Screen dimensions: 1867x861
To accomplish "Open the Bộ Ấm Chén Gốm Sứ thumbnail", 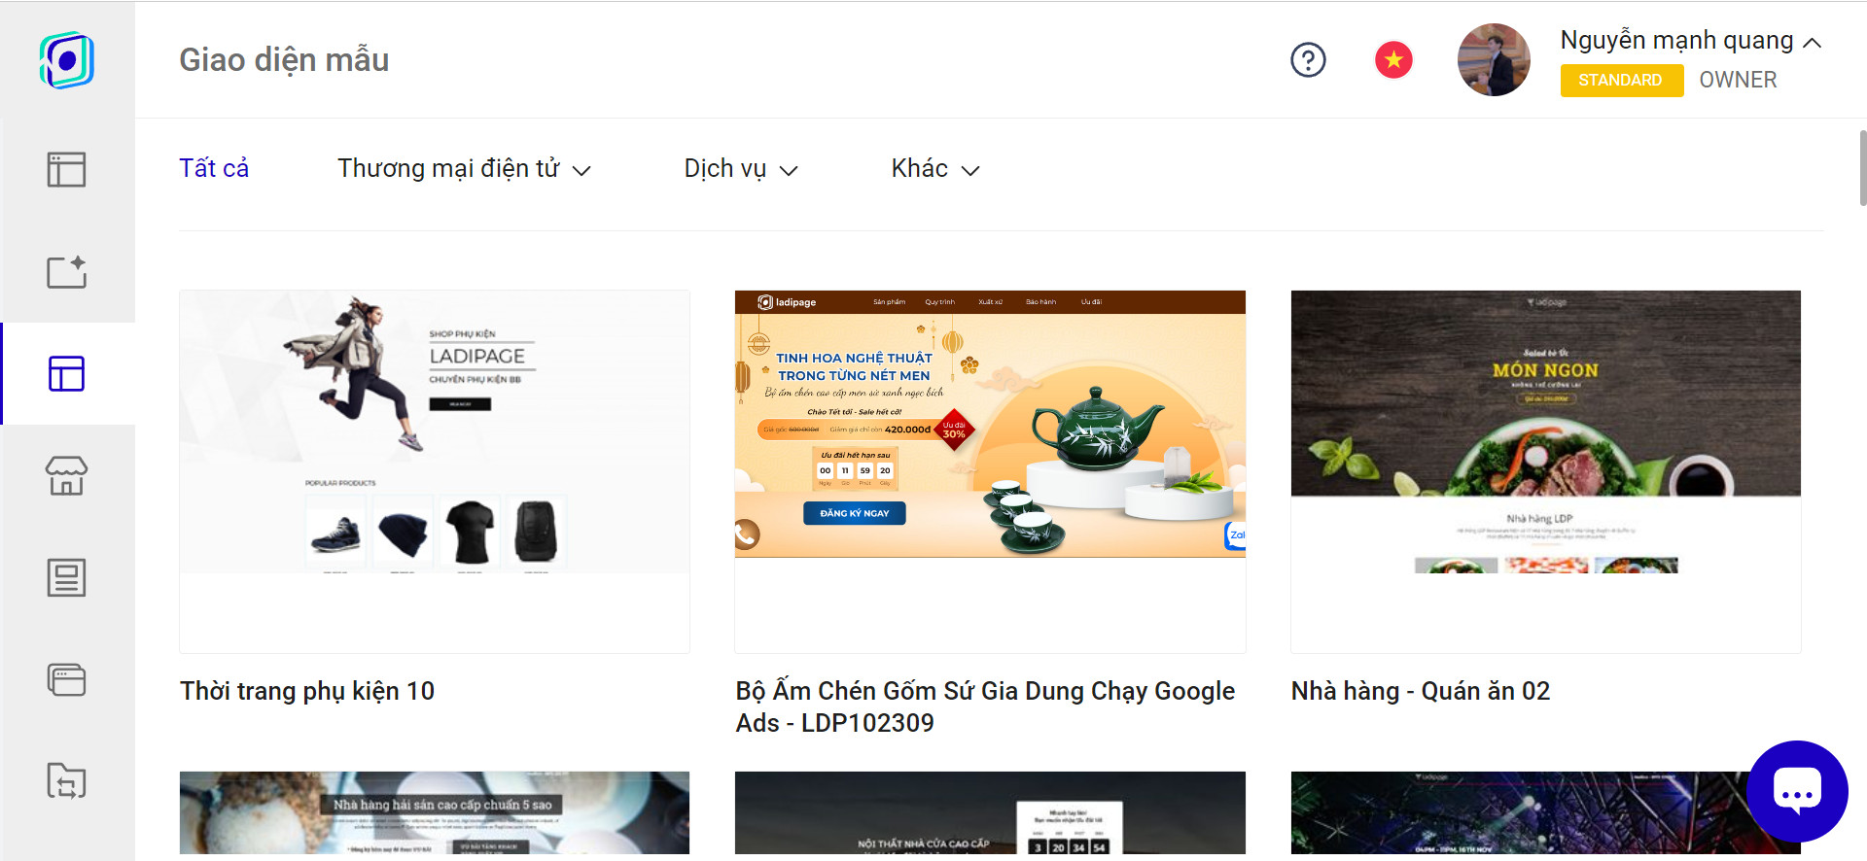I will tap(990, 471).
